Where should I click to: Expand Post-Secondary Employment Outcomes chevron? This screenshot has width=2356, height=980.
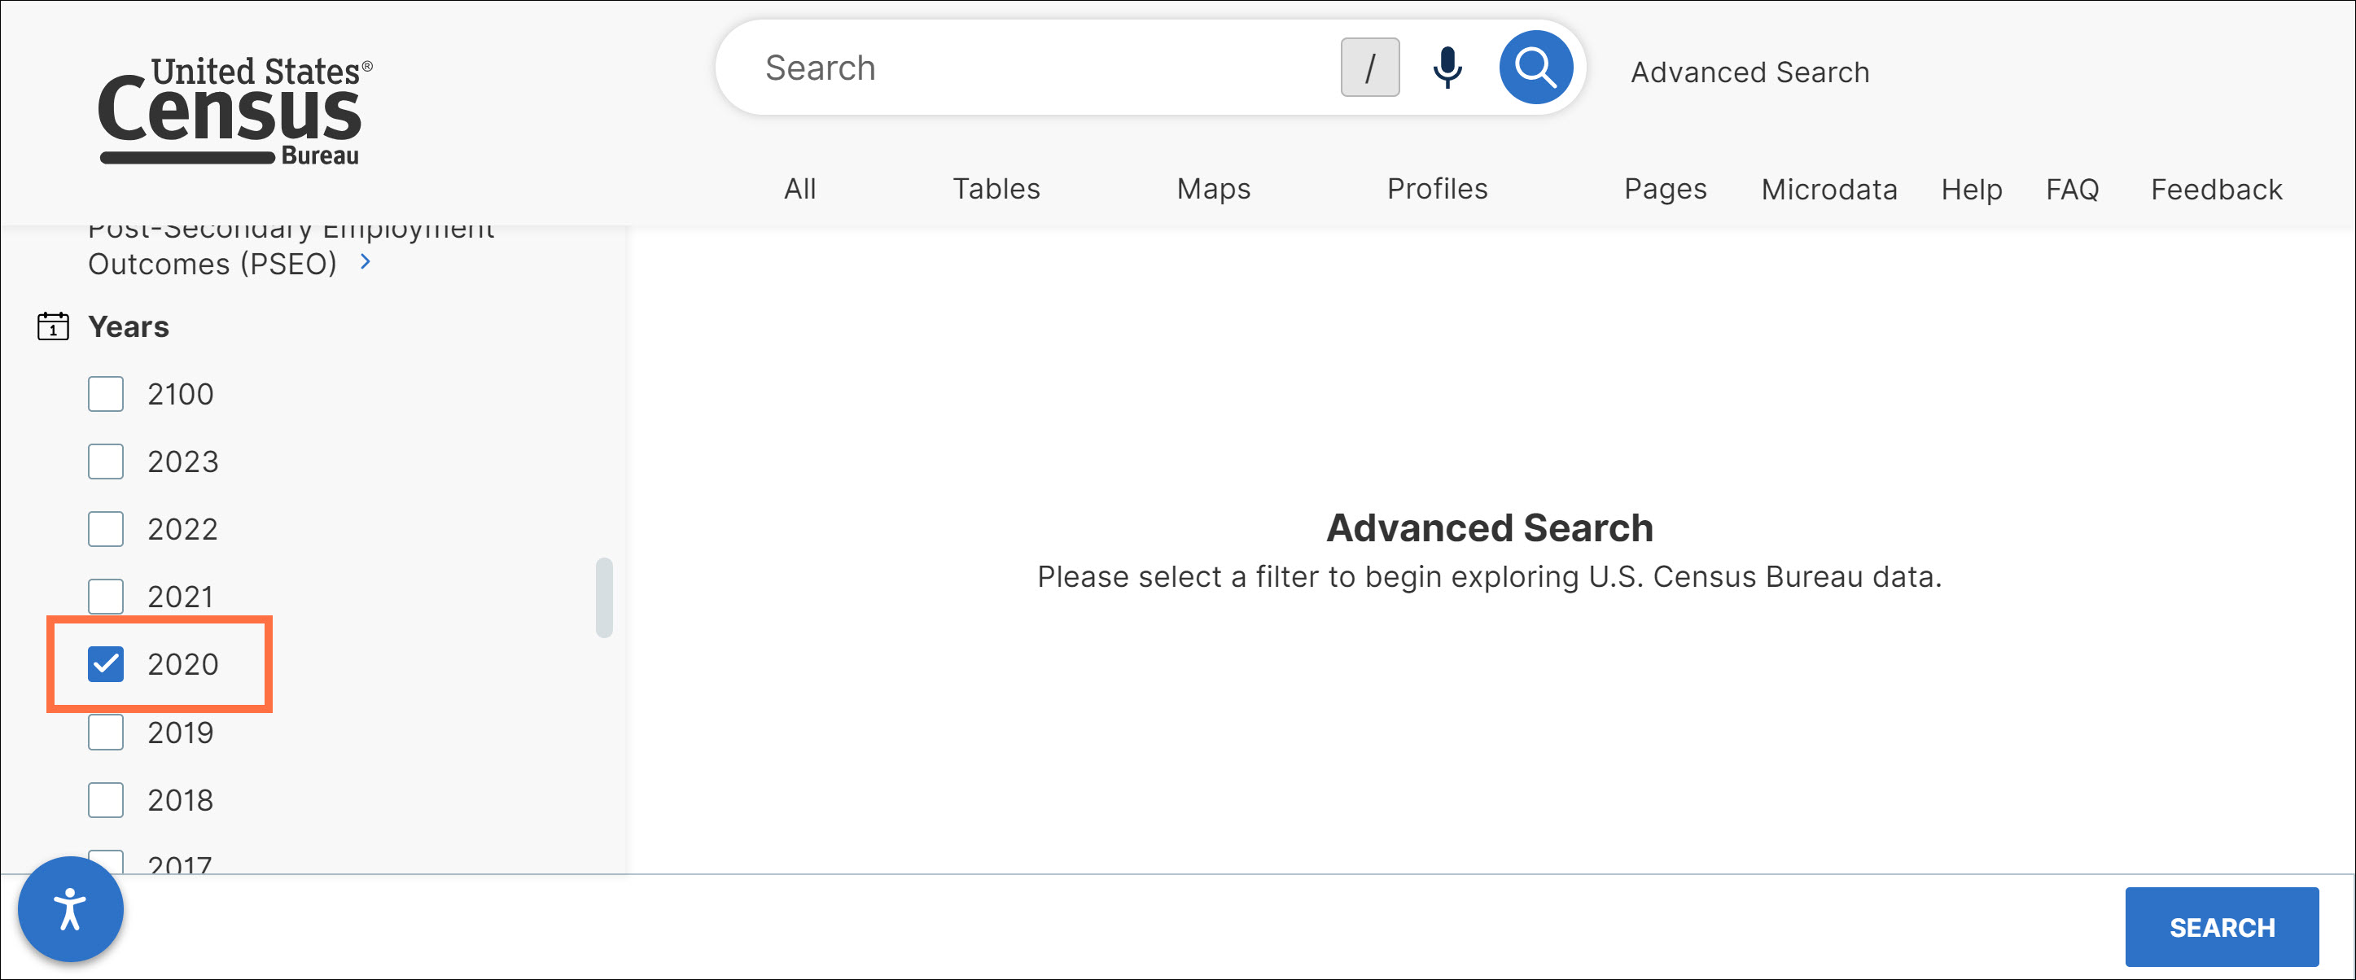click(x=366, y=262)
